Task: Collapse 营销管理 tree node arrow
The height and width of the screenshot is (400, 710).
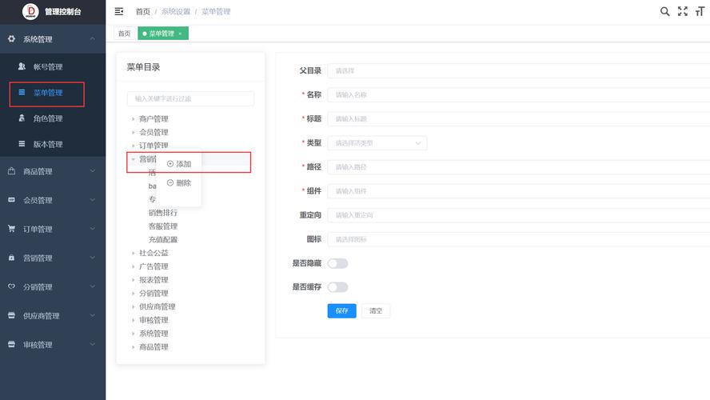Action: pos(133,159)
